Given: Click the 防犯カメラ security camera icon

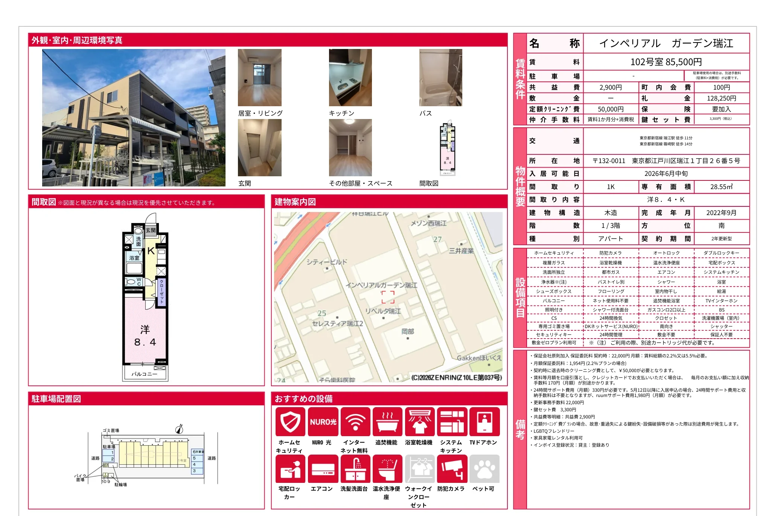Looking at the screenshot, I should click(452, 469).
